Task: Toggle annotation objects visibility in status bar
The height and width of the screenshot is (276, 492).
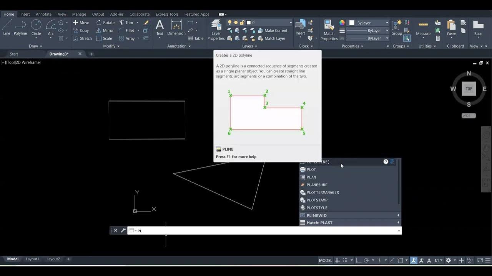Action: pos(414,260)
